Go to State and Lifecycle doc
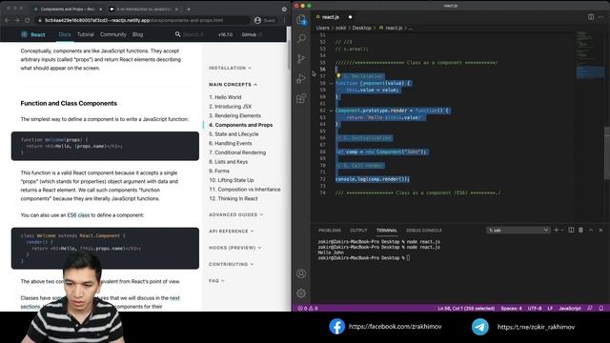Viewport: 610px width, 343px height. point(234,134)
